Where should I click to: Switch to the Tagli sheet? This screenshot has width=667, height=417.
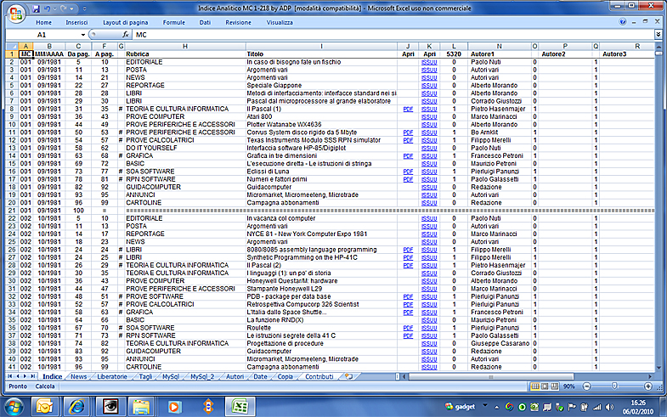click(145, 376)
